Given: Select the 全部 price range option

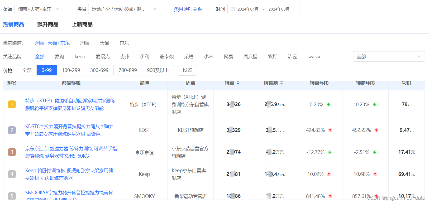Looking at the screenshot, I should 27,70.
